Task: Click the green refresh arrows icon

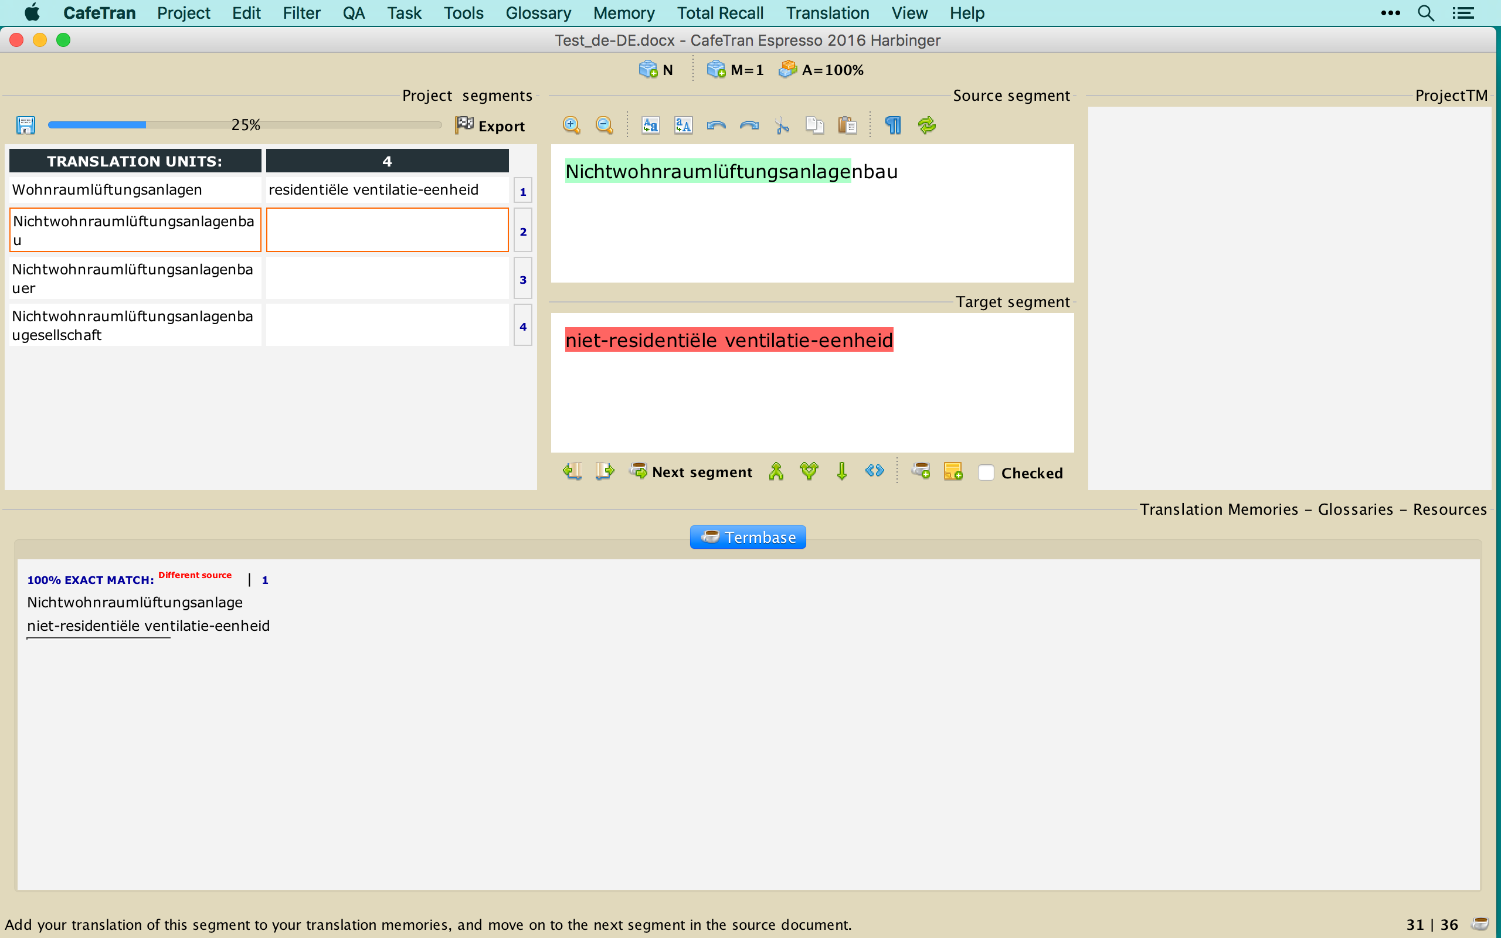Action: (926, 125)
